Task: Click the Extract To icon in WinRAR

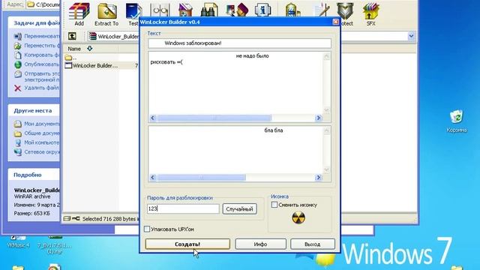Action: [106, 11]
